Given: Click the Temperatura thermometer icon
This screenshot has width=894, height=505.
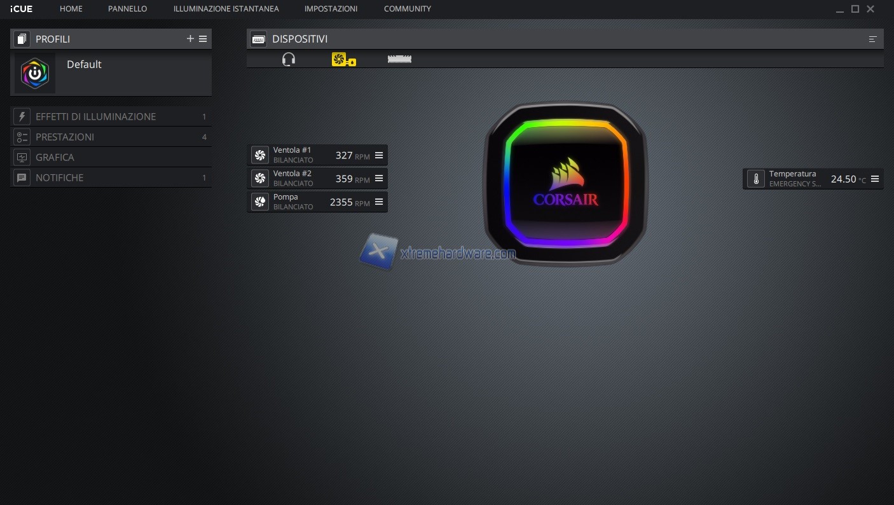Looking at the screenshot, I should point(756,179).
